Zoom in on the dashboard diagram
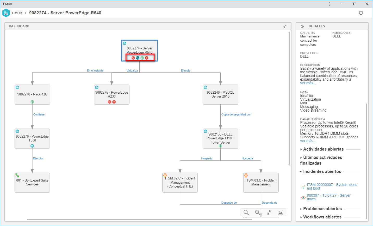This screenshot has height=226, width=373. pos(257,212)
